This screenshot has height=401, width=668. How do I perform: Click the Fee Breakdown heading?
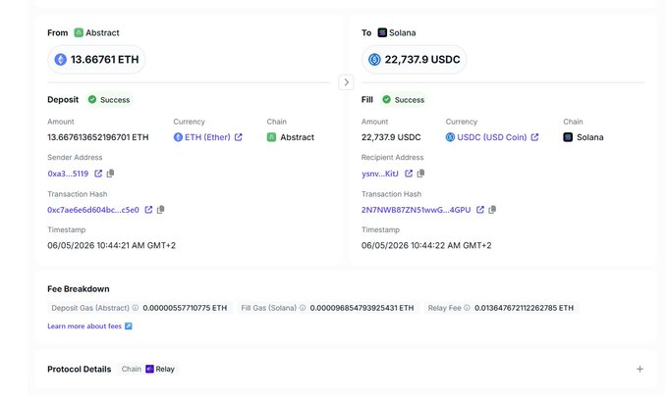pyautogui.click(x=79, y=288)
